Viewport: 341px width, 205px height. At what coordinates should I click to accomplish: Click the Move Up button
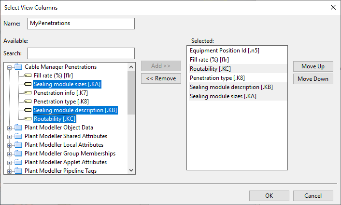[x=313, y=66]
